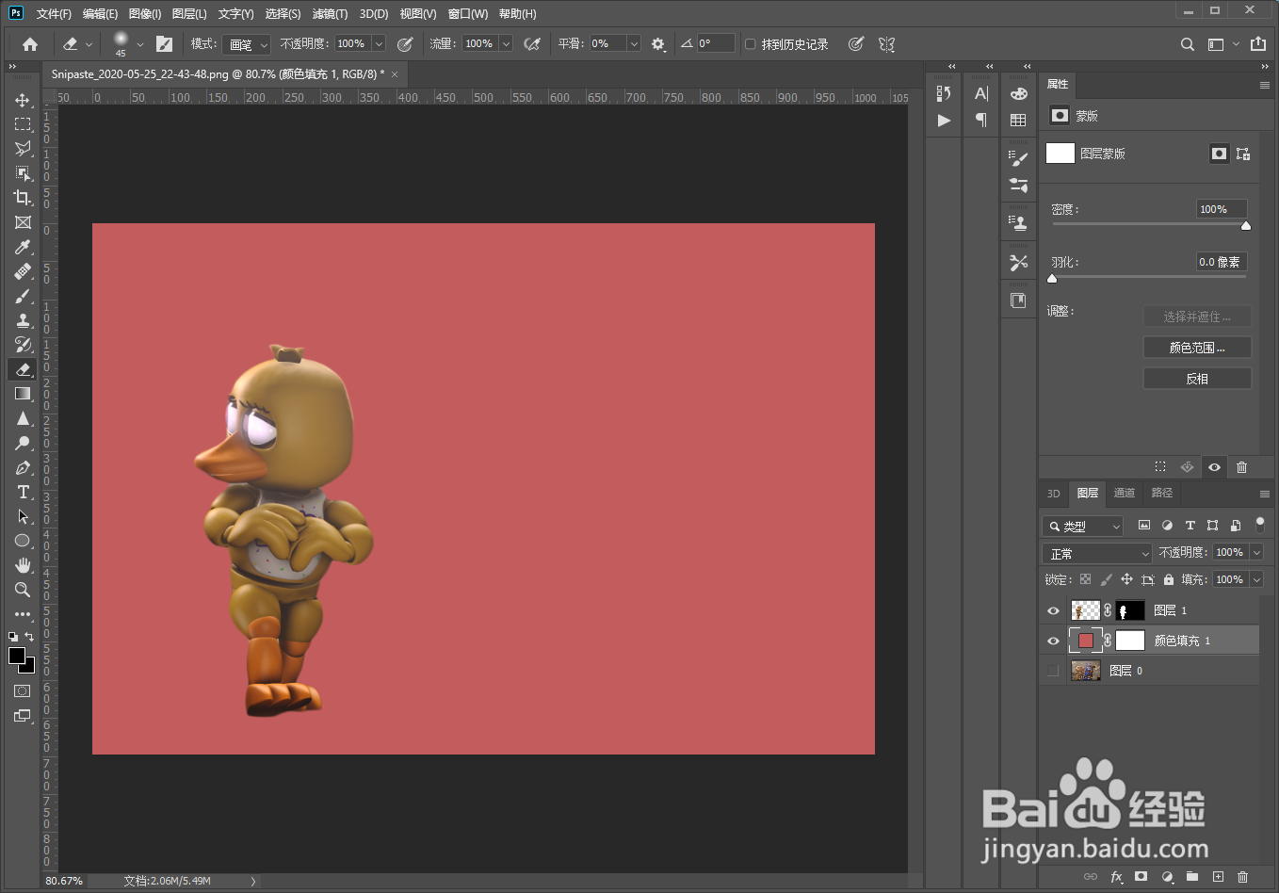Switch to the 通道 tab

click(x=1125, y=493)
